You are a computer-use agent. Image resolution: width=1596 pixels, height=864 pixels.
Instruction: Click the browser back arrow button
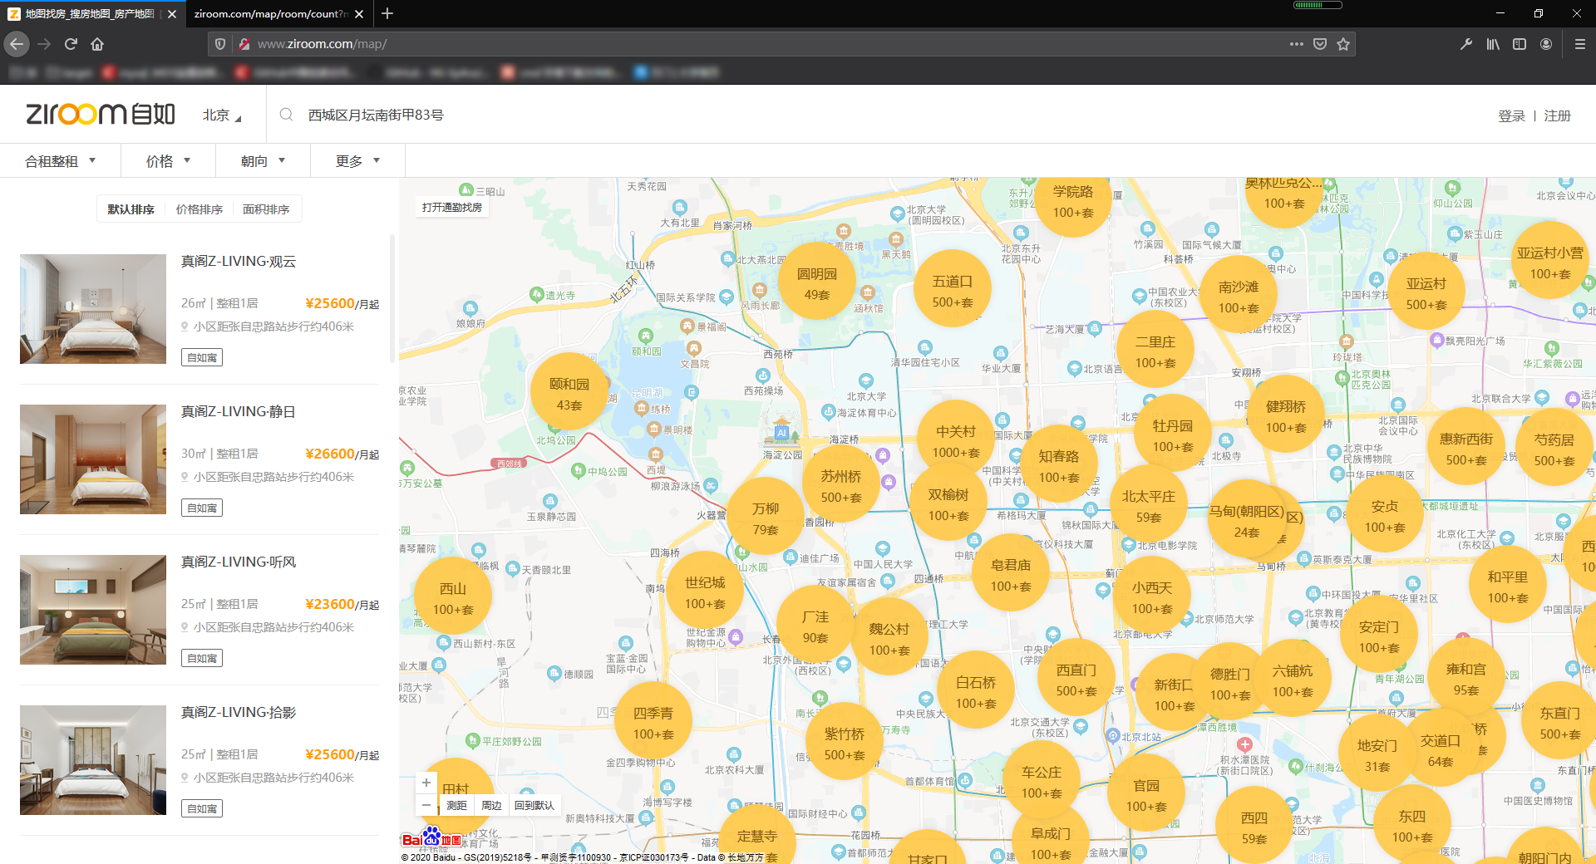point(17,44)
